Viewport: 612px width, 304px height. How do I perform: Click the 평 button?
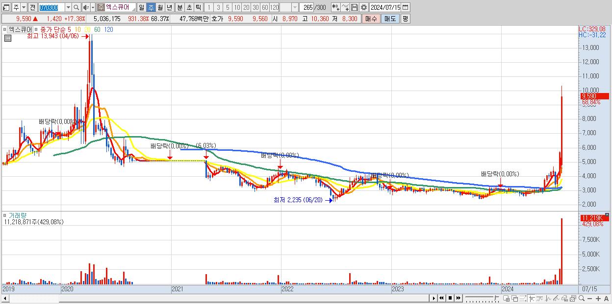(405, 19)
